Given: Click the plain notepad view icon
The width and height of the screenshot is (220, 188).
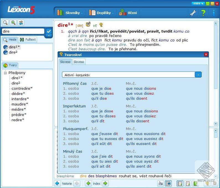Looking at the screenshot, I should (188, 183).
